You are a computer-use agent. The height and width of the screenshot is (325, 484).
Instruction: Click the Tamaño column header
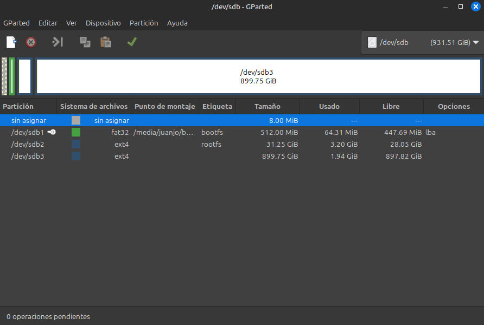click(x=268, y=106)
